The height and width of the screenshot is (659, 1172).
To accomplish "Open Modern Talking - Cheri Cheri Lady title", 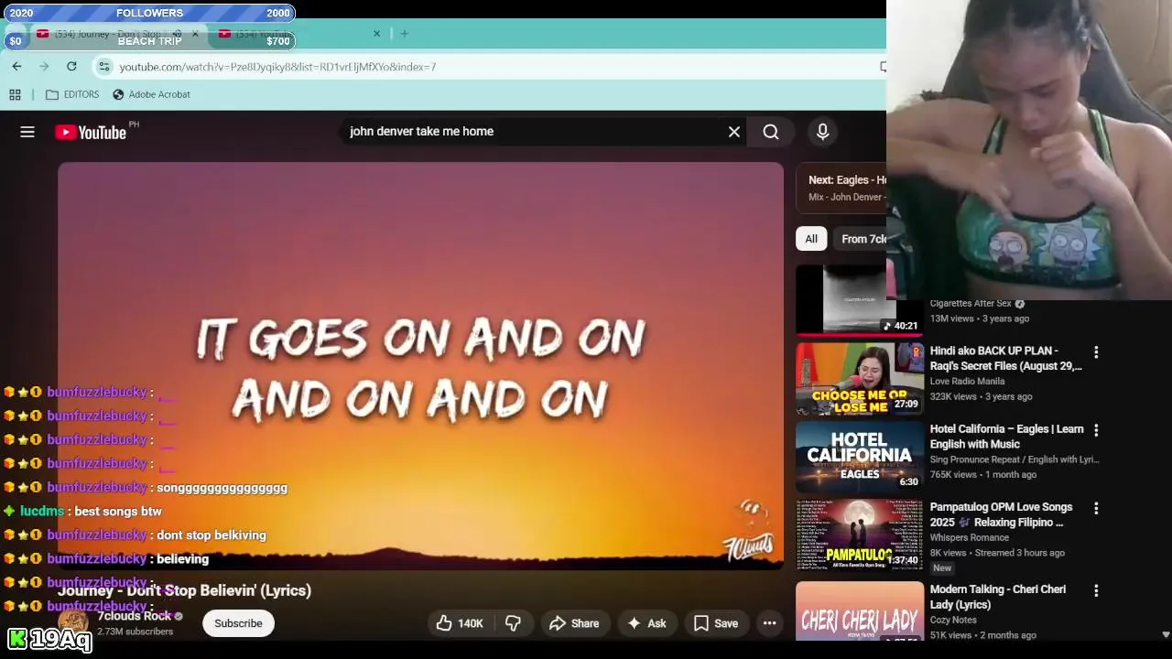I will (x=997, y=597).
